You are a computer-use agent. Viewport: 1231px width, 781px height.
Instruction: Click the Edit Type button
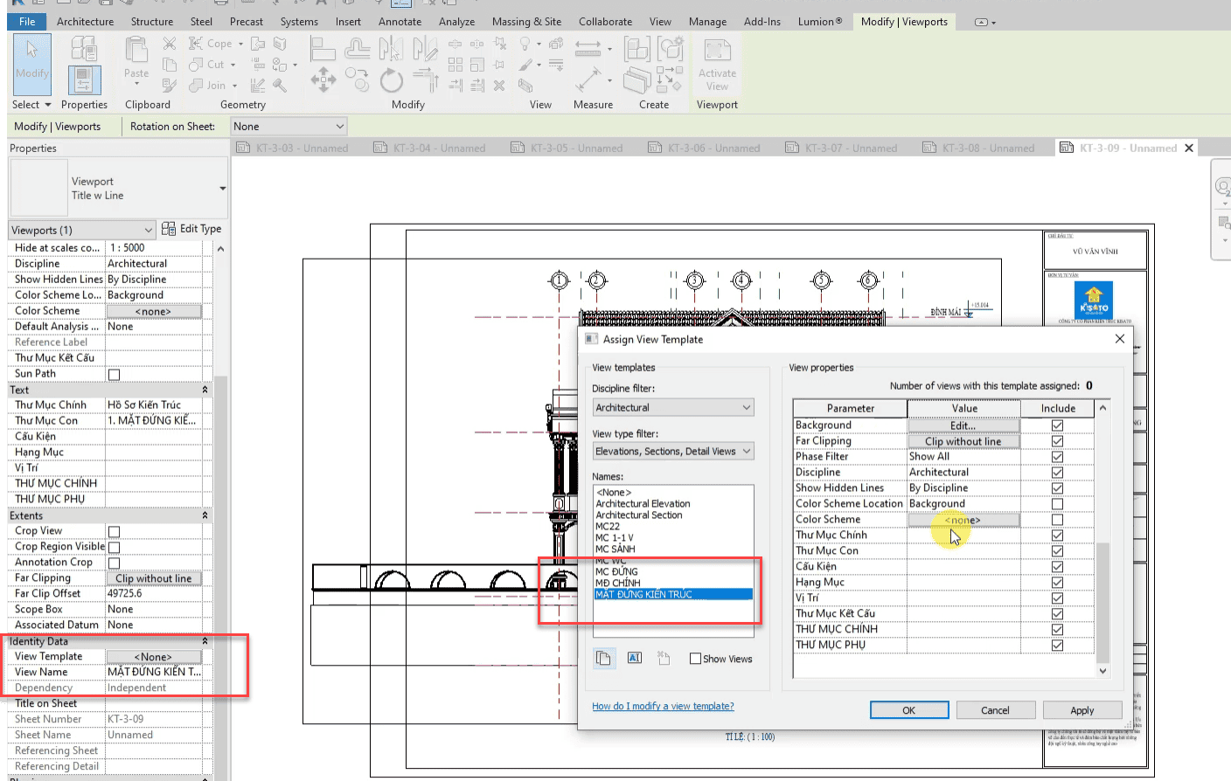click(191, 229)
